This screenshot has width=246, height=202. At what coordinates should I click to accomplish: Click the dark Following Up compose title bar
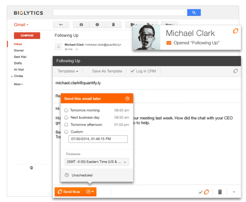147,61
